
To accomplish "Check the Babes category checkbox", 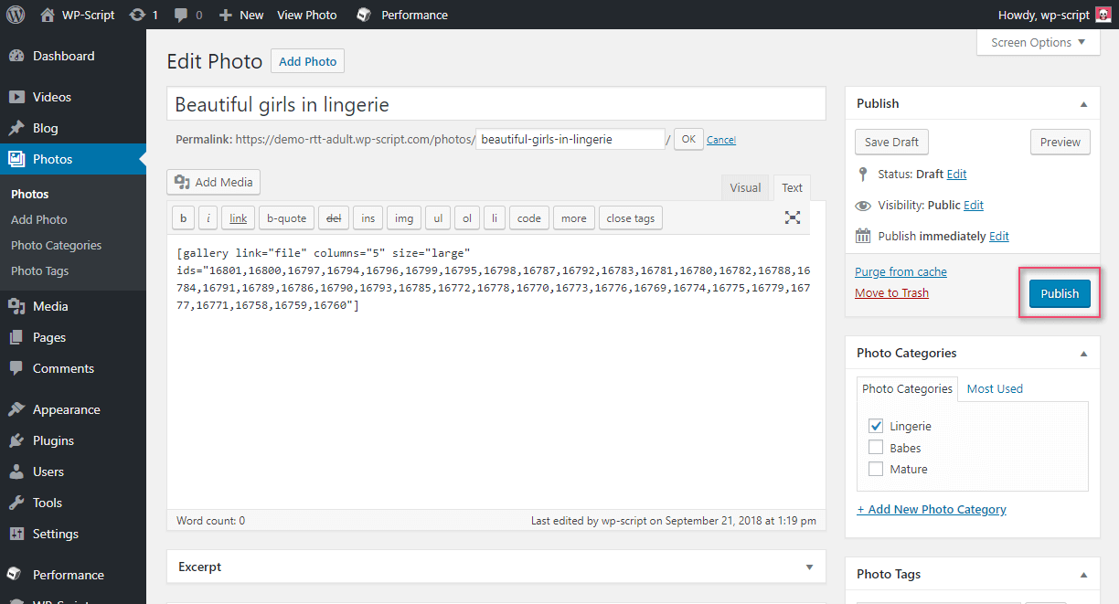I will pyautogui.click(x=876, y=448).
